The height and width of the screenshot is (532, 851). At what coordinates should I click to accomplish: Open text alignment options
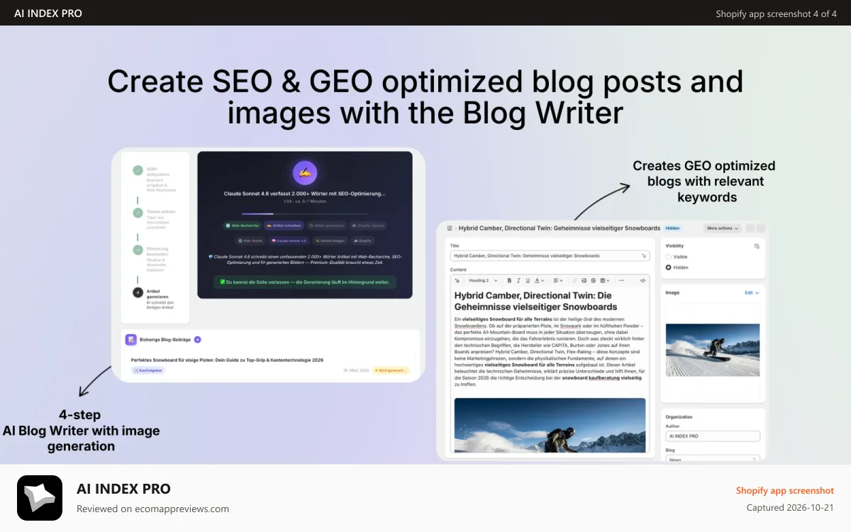coord(558,280)
